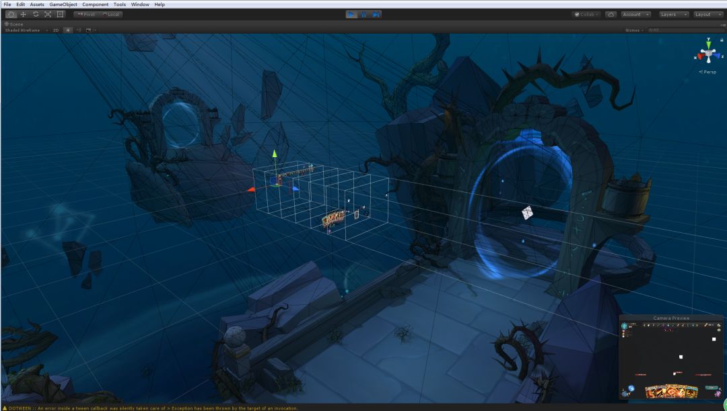Select the Move tool

pos(23,14)
